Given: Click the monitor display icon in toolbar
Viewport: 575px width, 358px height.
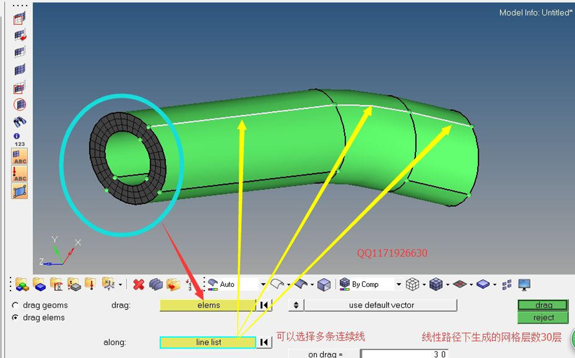Looking at the screenshot, I should [524, 284].
